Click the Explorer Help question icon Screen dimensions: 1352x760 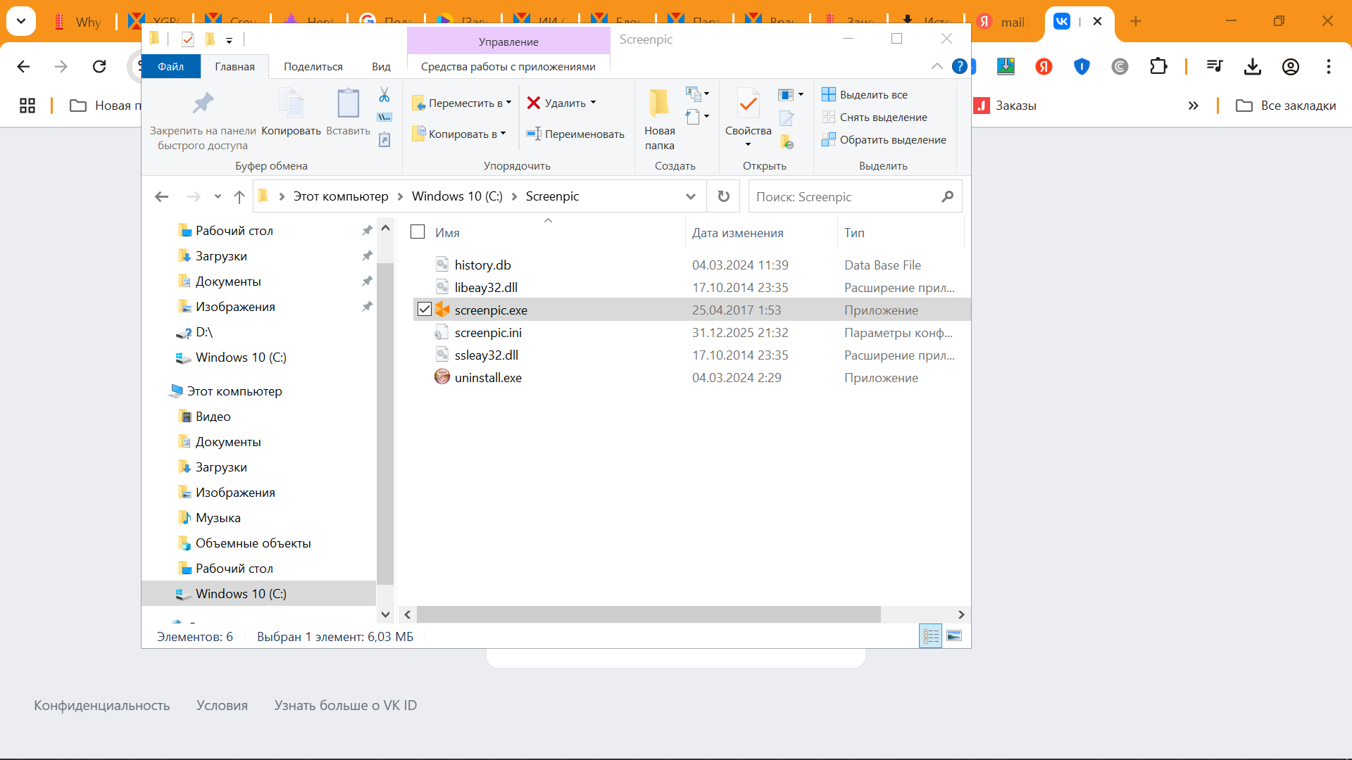click(x=959, y=66)
